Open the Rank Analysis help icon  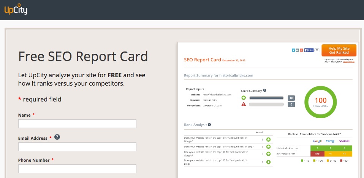point(209,125)
